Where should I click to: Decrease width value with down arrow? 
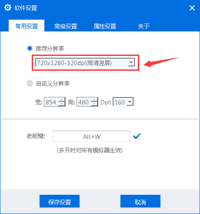62,104
